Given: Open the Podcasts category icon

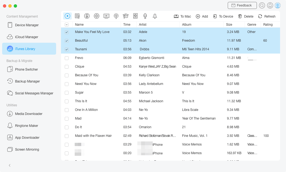Looking at the screenshot, I should (116, 16).
